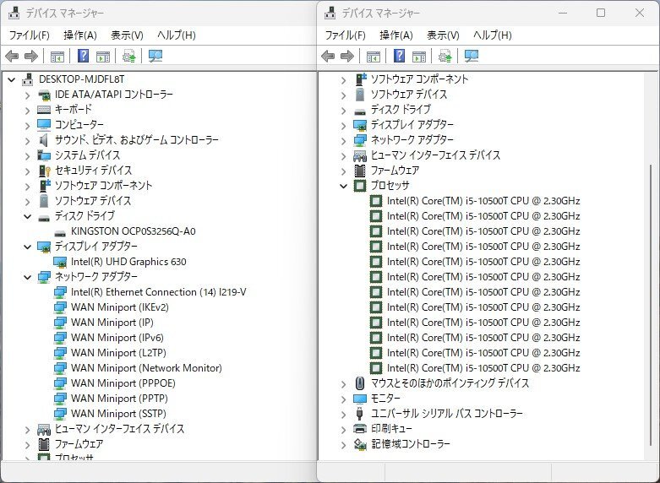Expand IDE ATA/ATAPI コントローラー in left window

pos(27,95)
